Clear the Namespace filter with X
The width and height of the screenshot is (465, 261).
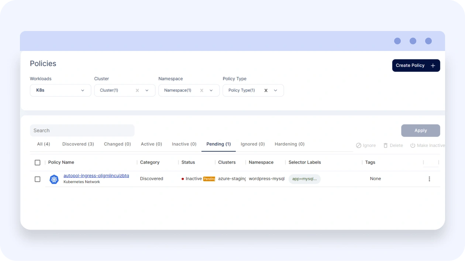[201, 90]
